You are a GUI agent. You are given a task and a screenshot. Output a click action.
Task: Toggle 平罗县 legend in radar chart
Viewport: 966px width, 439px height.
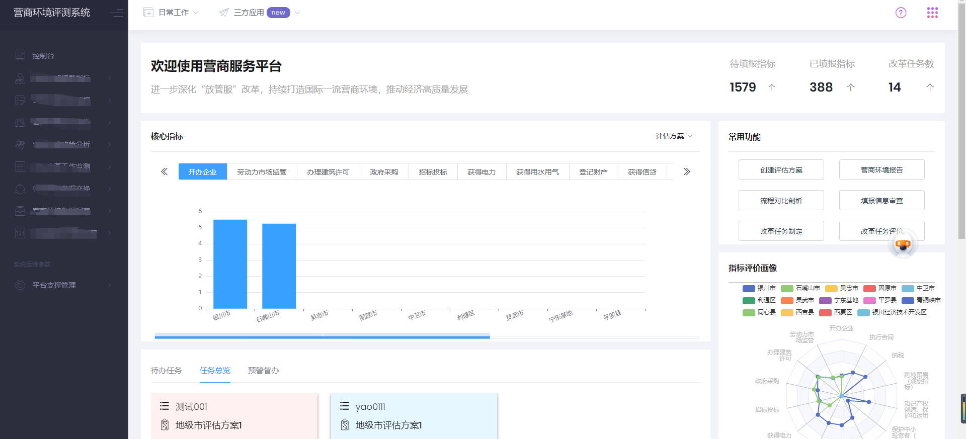tap(880, 300)
